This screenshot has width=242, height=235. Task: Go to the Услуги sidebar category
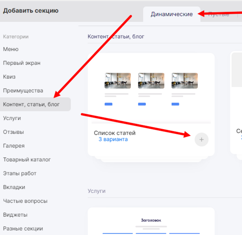[x=12, y=118]
